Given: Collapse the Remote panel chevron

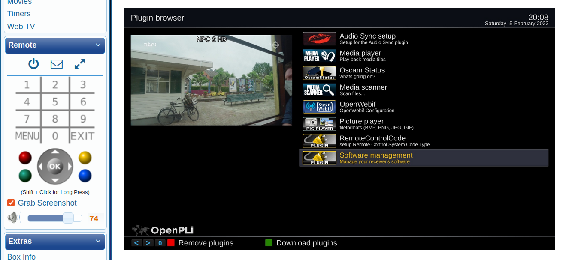Looking at the screenshot, I should point(98,45).
